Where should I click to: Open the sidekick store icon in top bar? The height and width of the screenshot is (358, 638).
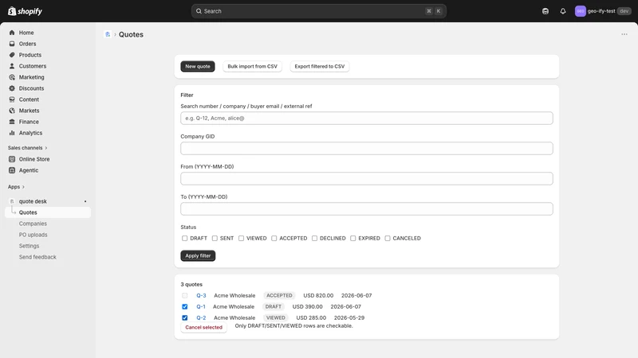pos(545,11)
